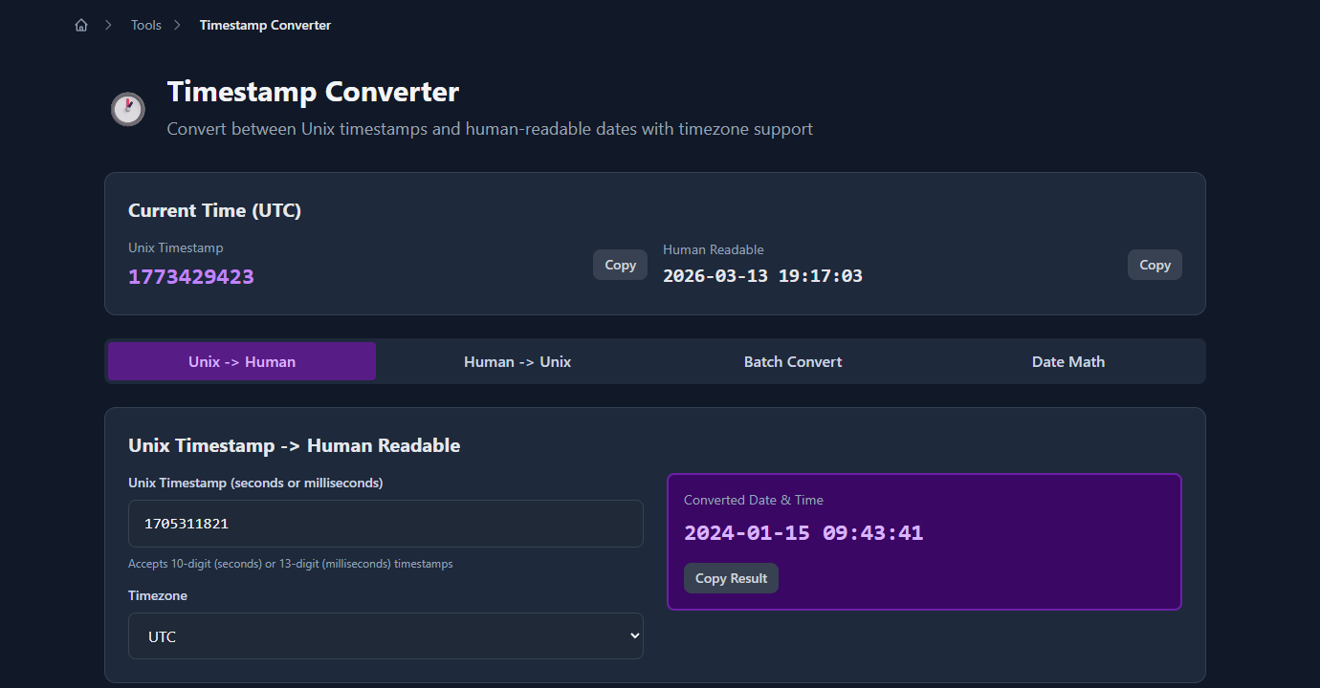Image resolution: width=1320 pixels, height=688 pixels.
Task: Click the page subtitle about timezone support
Action: tap(490, 128)
